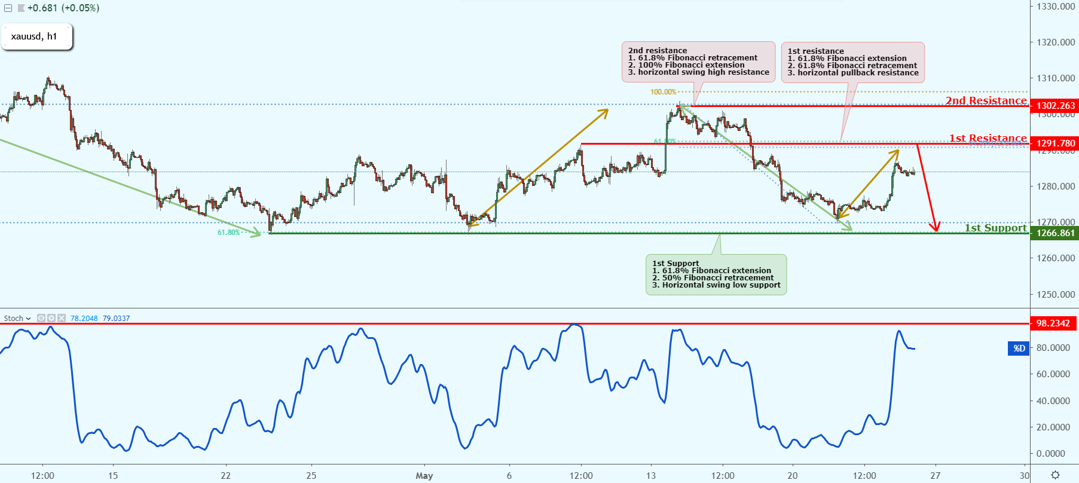Click the '27' date on time axis

(935, 476)
